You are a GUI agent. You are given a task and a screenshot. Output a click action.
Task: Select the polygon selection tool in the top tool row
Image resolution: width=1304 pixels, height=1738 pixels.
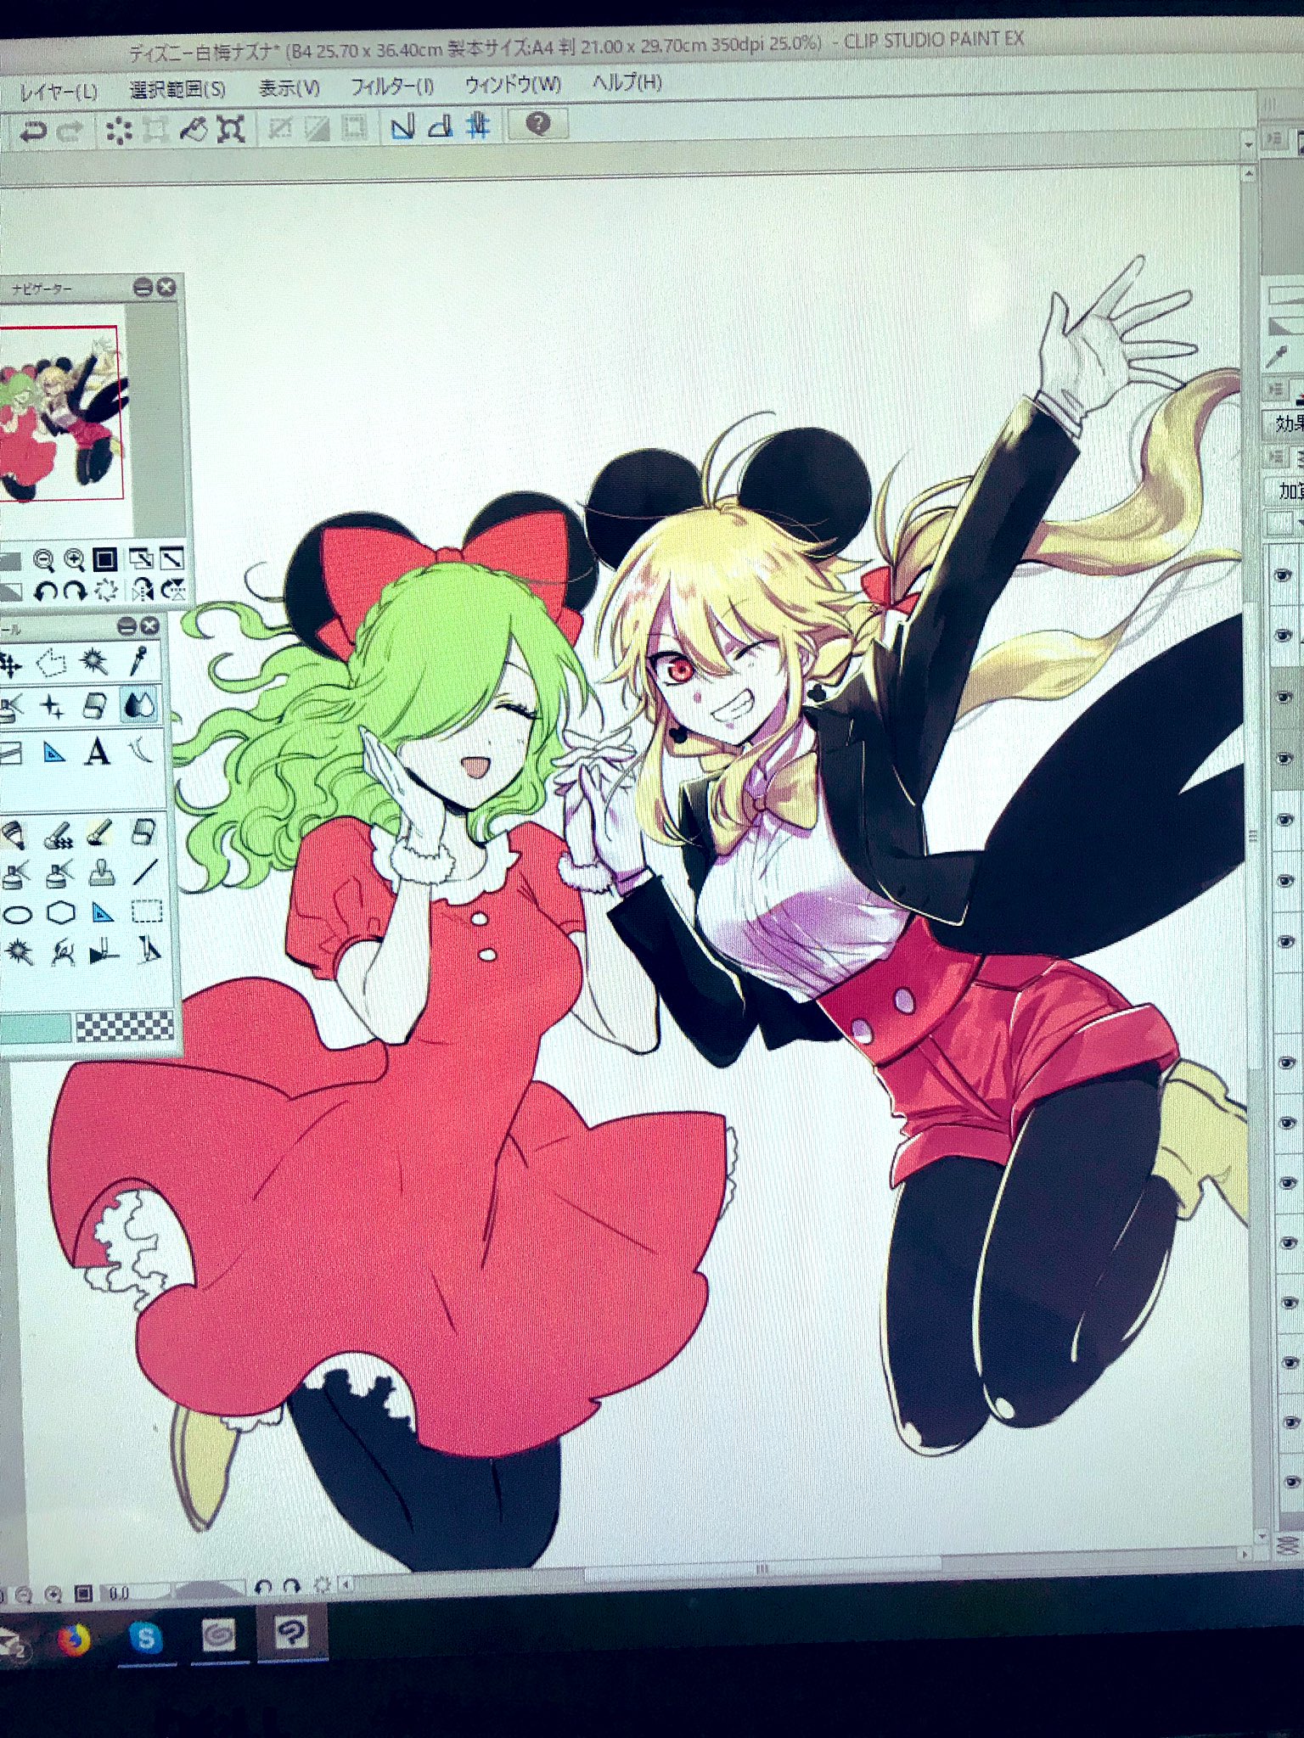pos(50,662)
